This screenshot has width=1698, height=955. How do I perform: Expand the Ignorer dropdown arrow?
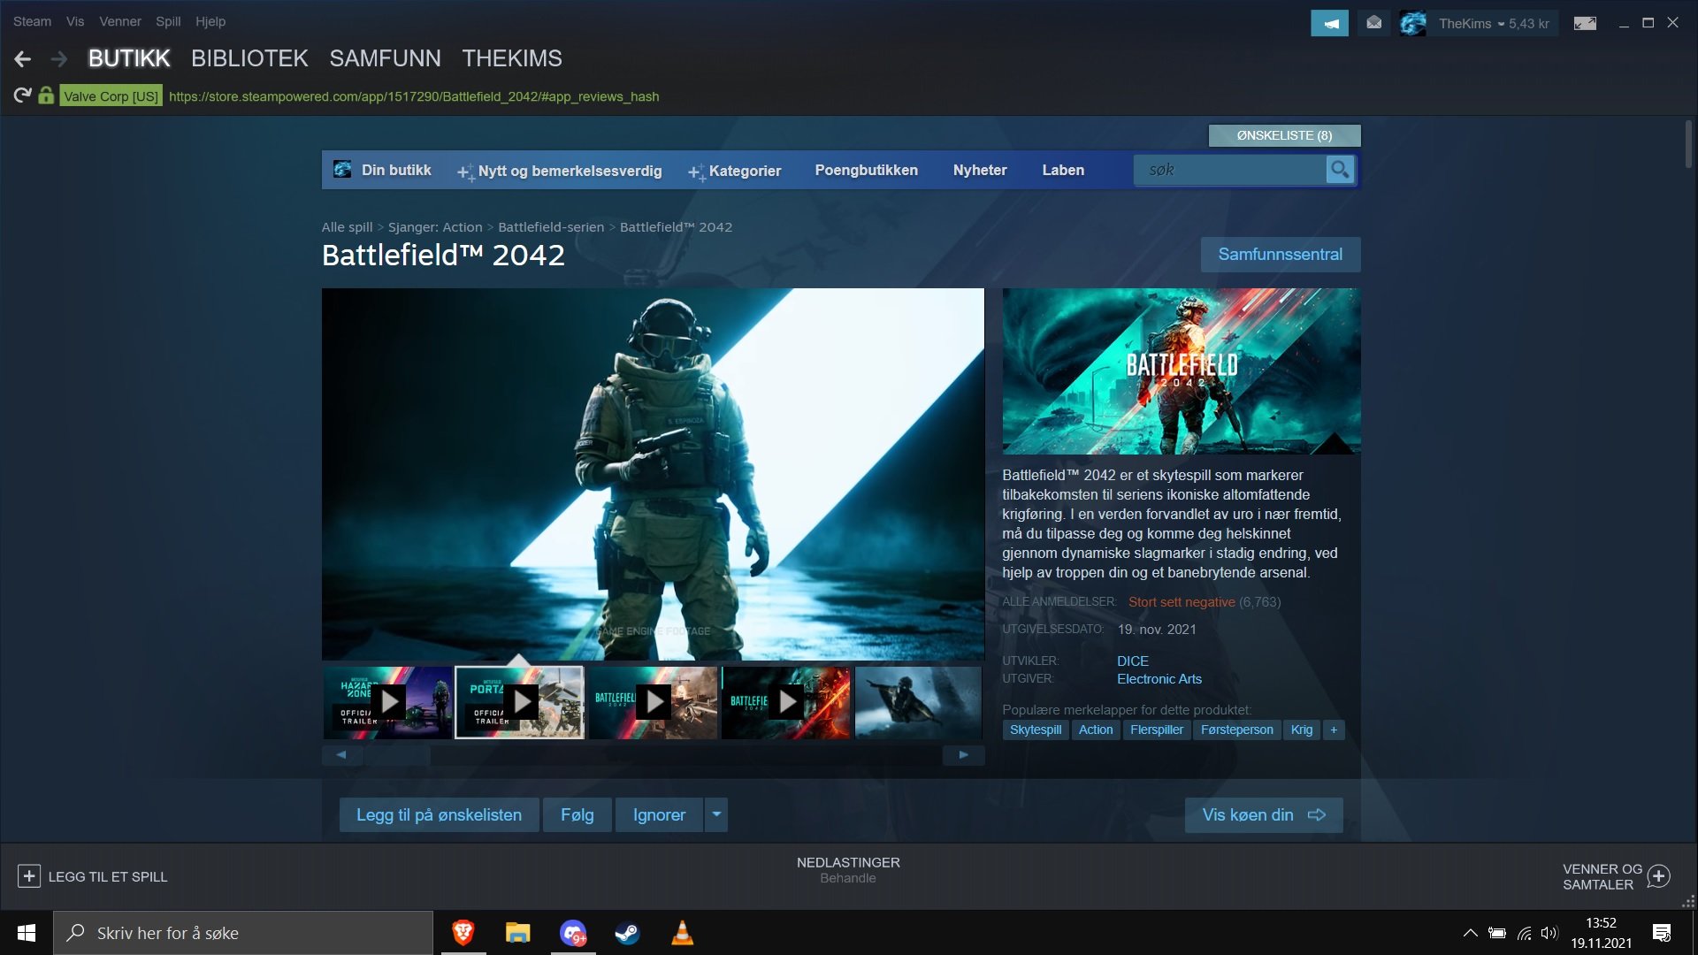716,814
